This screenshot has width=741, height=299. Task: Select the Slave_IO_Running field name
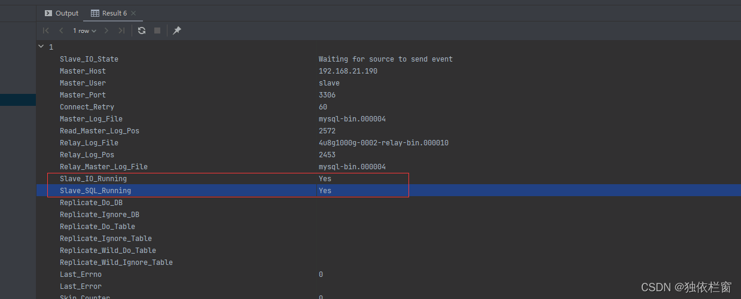(93, 179)
